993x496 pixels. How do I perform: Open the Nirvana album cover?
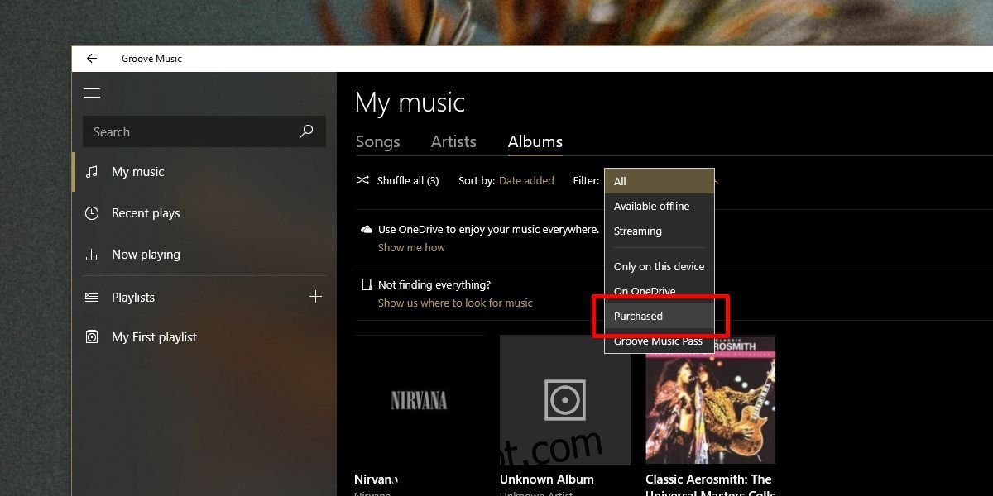pos(419,400)
